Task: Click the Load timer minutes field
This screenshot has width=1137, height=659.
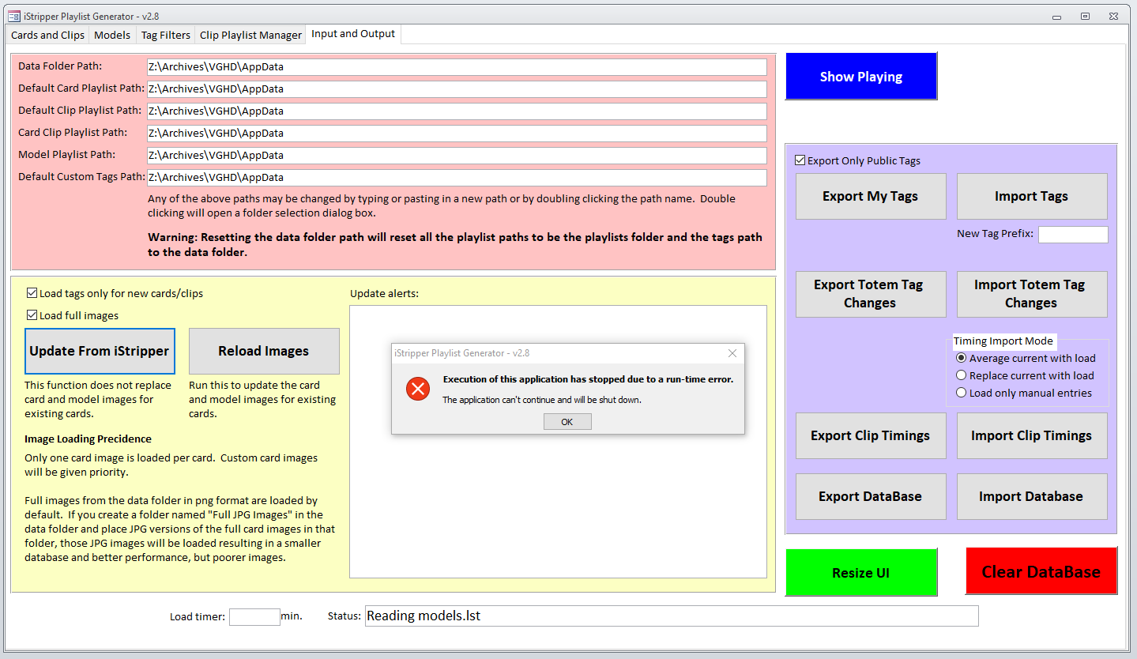Action: 254,616
